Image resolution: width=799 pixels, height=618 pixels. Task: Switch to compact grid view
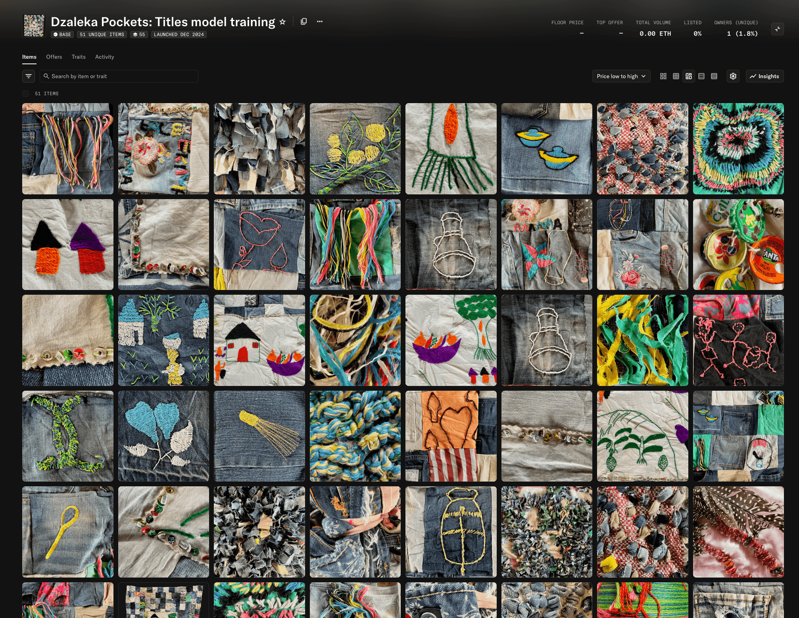point(676,76)
